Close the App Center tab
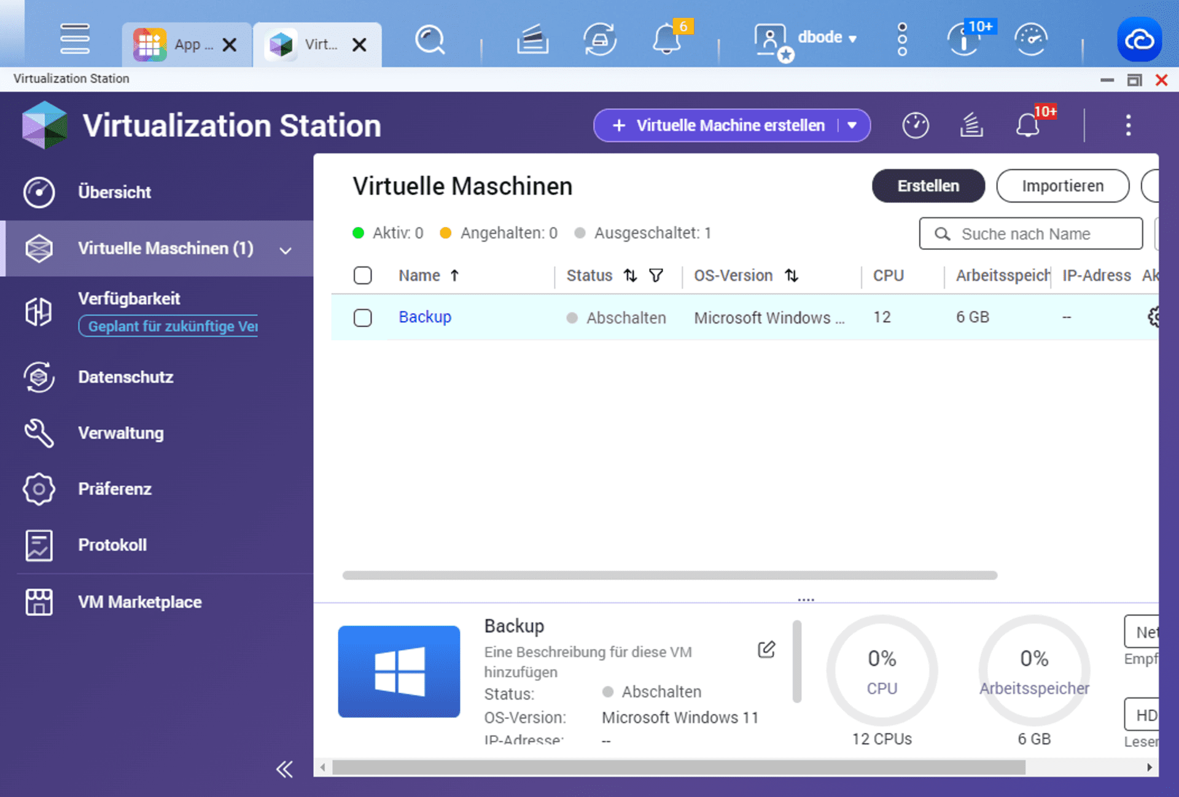Image resolution: width=1179 pixels, height=797 pixels. click(x=230, y=44)
